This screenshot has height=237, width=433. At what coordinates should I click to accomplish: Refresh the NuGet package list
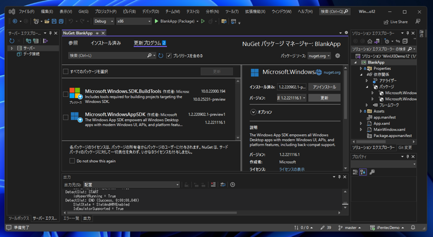(x=161, y=56)
